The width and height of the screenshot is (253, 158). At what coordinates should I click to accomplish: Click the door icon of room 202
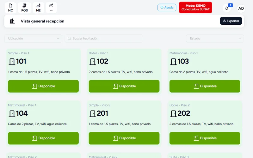(173, 114)
